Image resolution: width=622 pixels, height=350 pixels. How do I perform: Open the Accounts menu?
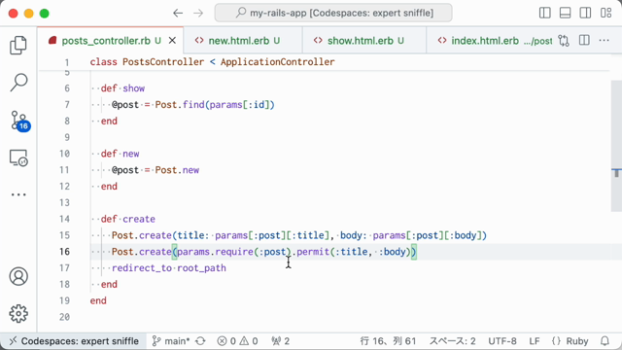click(x=18, y=276)
